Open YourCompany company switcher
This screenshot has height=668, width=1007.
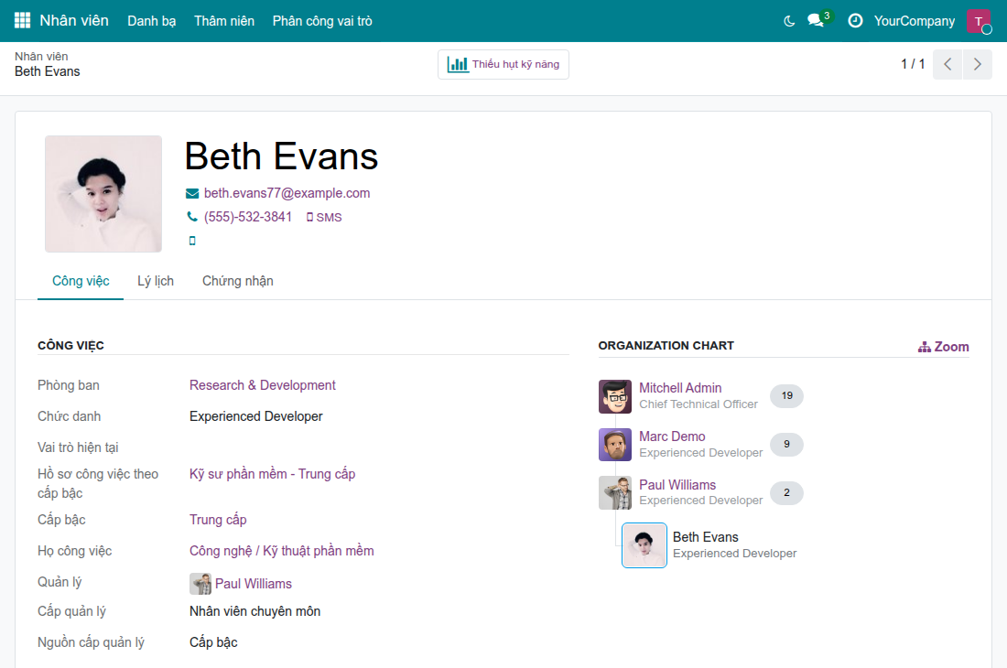pos(914,21)
